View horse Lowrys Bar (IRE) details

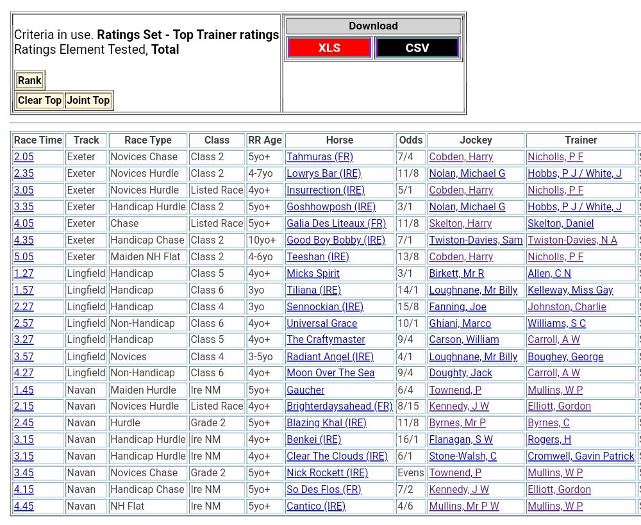(323, 174)
